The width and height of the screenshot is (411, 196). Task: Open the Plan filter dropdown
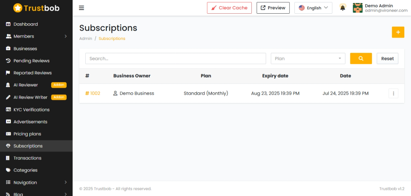coord(308,58)
